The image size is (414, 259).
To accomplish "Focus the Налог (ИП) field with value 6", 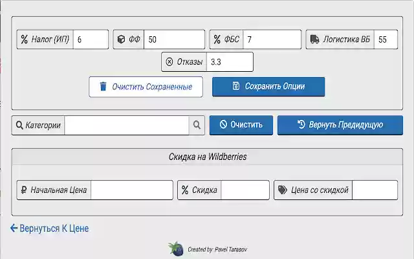I will click(91, 39).
